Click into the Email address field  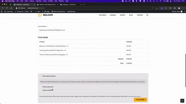64,30
